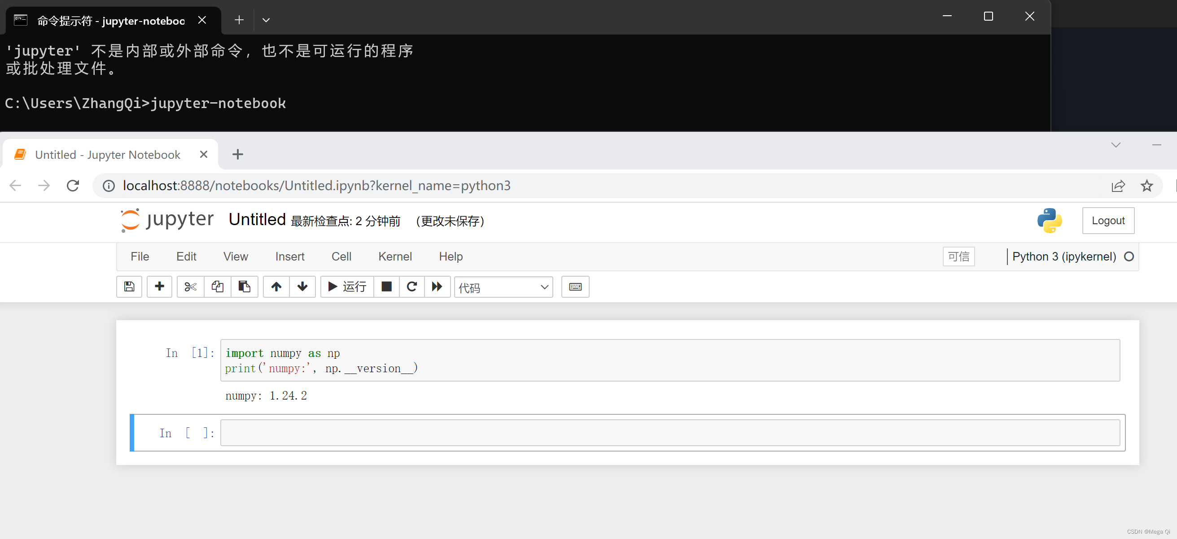Click the first code cell with numpy import
Viewport: 1177px width, 539px height.
click(670, 361)
